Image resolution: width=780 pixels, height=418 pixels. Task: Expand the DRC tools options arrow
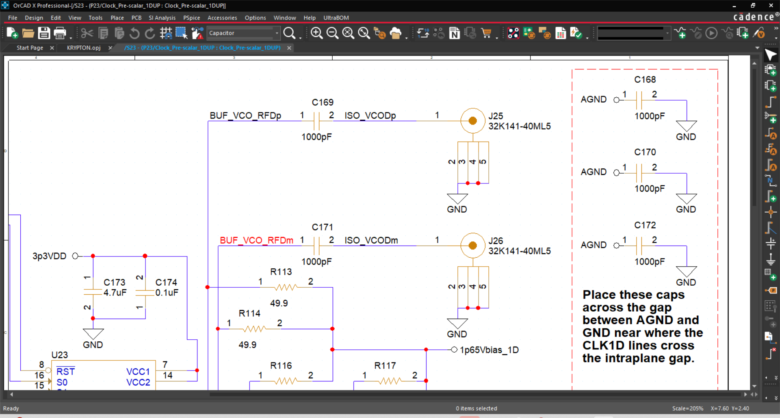[587, 37]
